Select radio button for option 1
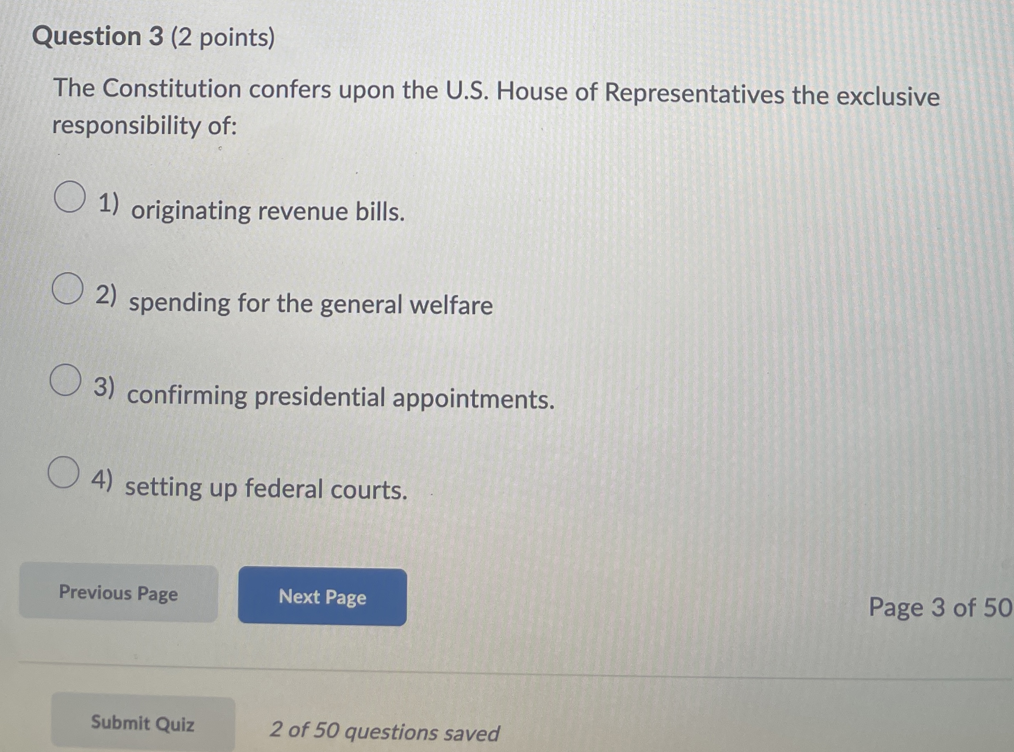Viewport: 1014px width, 752px height. point(70,196)
